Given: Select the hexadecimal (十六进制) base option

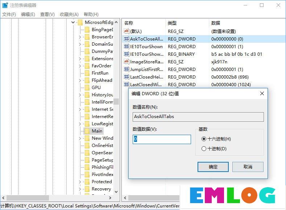Looking at the screenshot, I should (x=204, y=139).
